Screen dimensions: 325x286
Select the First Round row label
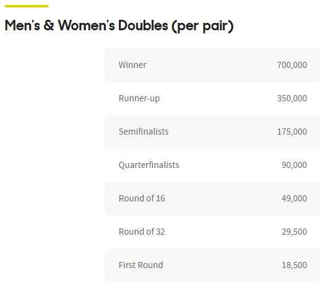point(141,265)
